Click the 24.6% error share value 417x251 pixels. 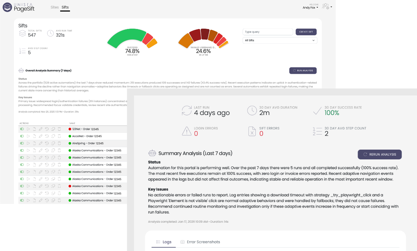click(x=203, y=51)
